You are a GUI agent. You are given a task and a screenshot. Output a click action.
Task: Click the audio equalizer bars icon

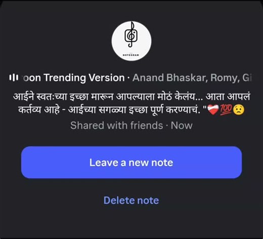click(14, 77)
